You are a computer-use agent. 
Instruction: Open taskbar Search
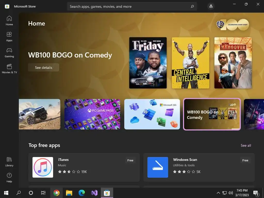(19, 193)
